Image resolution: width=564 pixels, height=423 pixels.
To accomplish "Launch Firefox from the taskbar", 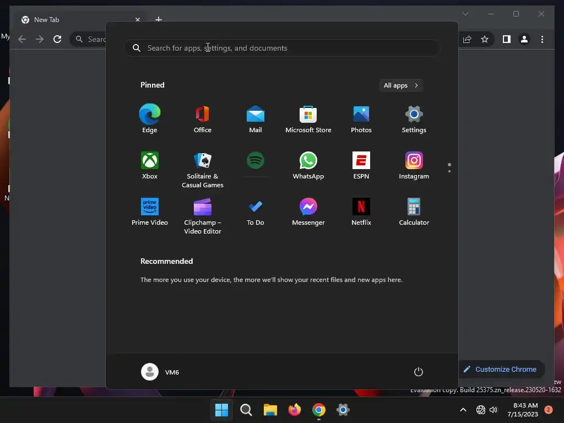I will click(295, 410).
